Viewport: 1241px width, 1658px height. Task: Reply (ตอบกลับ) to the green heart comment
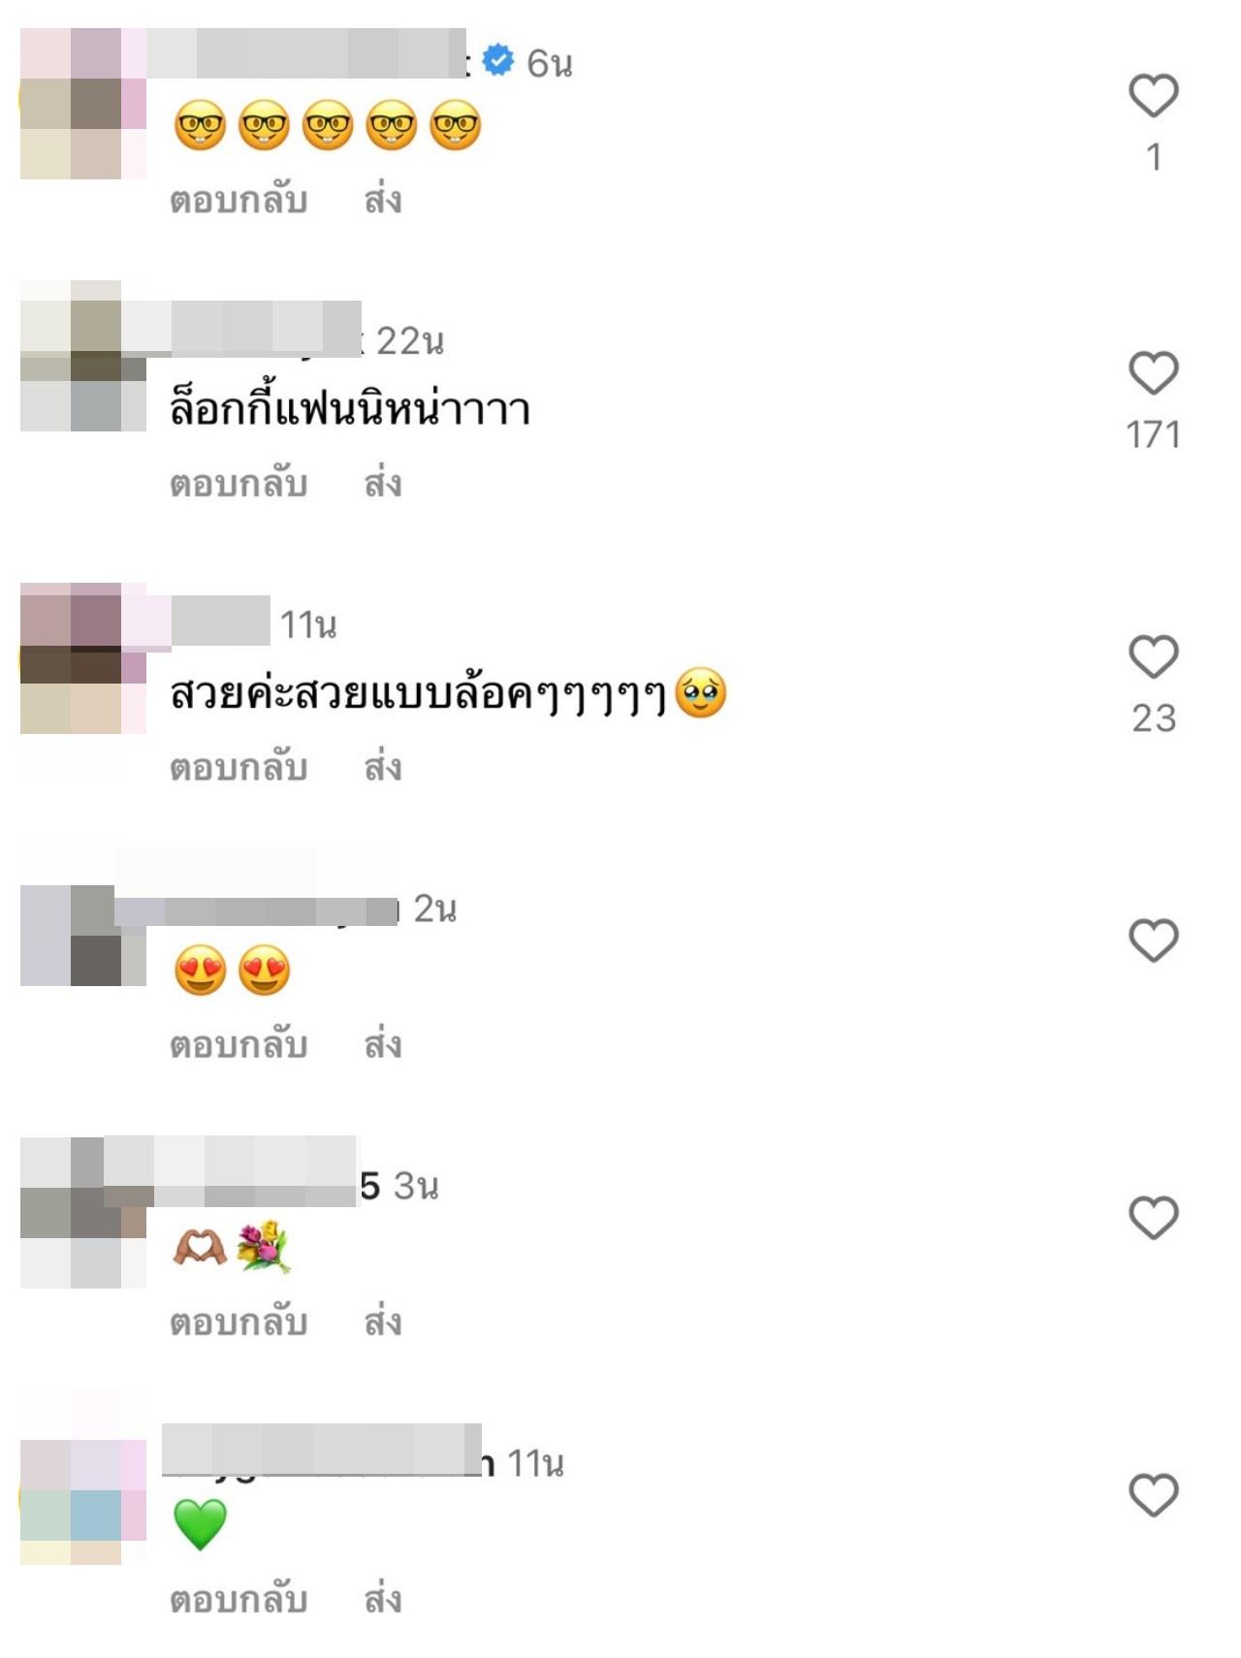(x=239, y=1600)
